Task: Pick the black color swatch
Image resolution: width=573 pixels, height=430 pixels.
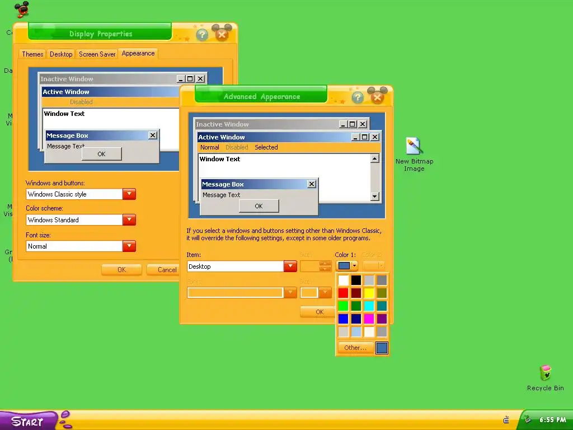Action: coord(356,280)
